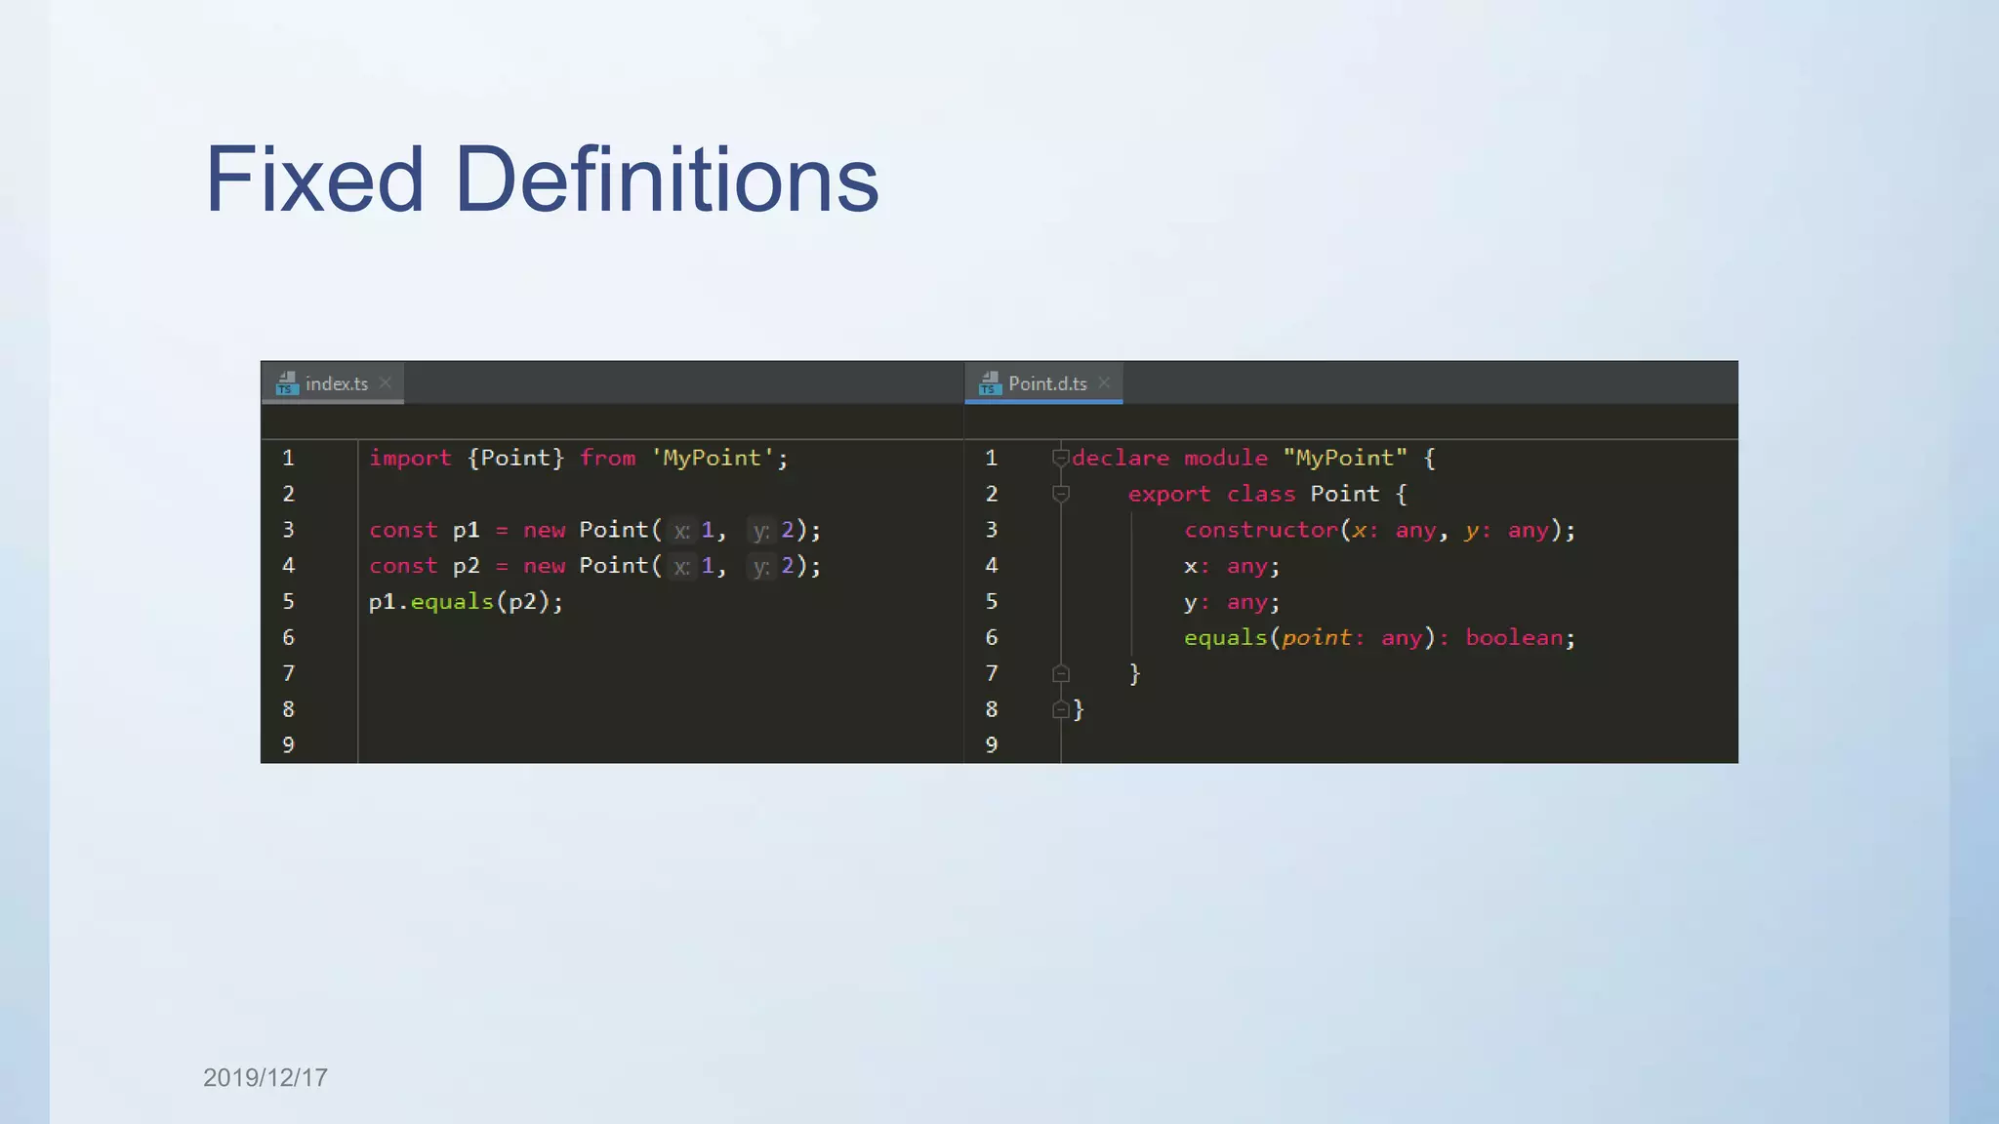1999x1124 pixels.
Task: Click the p1 variable declaration
Action: point(467,530)
